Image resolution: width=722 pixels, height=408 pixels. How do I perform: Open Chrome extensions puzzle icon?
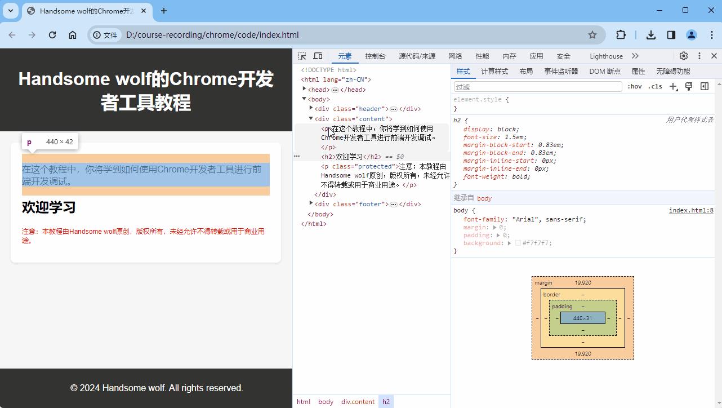tap(620, 34)
